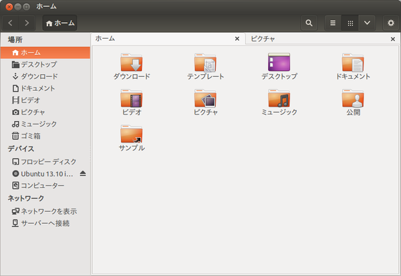Go forward with the right arrow

pyautogui.click(x=27, y=23)
